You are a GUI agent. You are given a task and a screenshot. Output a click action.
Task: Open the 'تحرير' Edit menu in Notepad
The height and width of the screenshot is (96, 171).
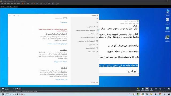[x=134, y=23]
